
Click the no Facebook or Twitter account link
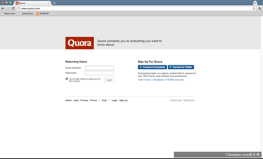161,80
